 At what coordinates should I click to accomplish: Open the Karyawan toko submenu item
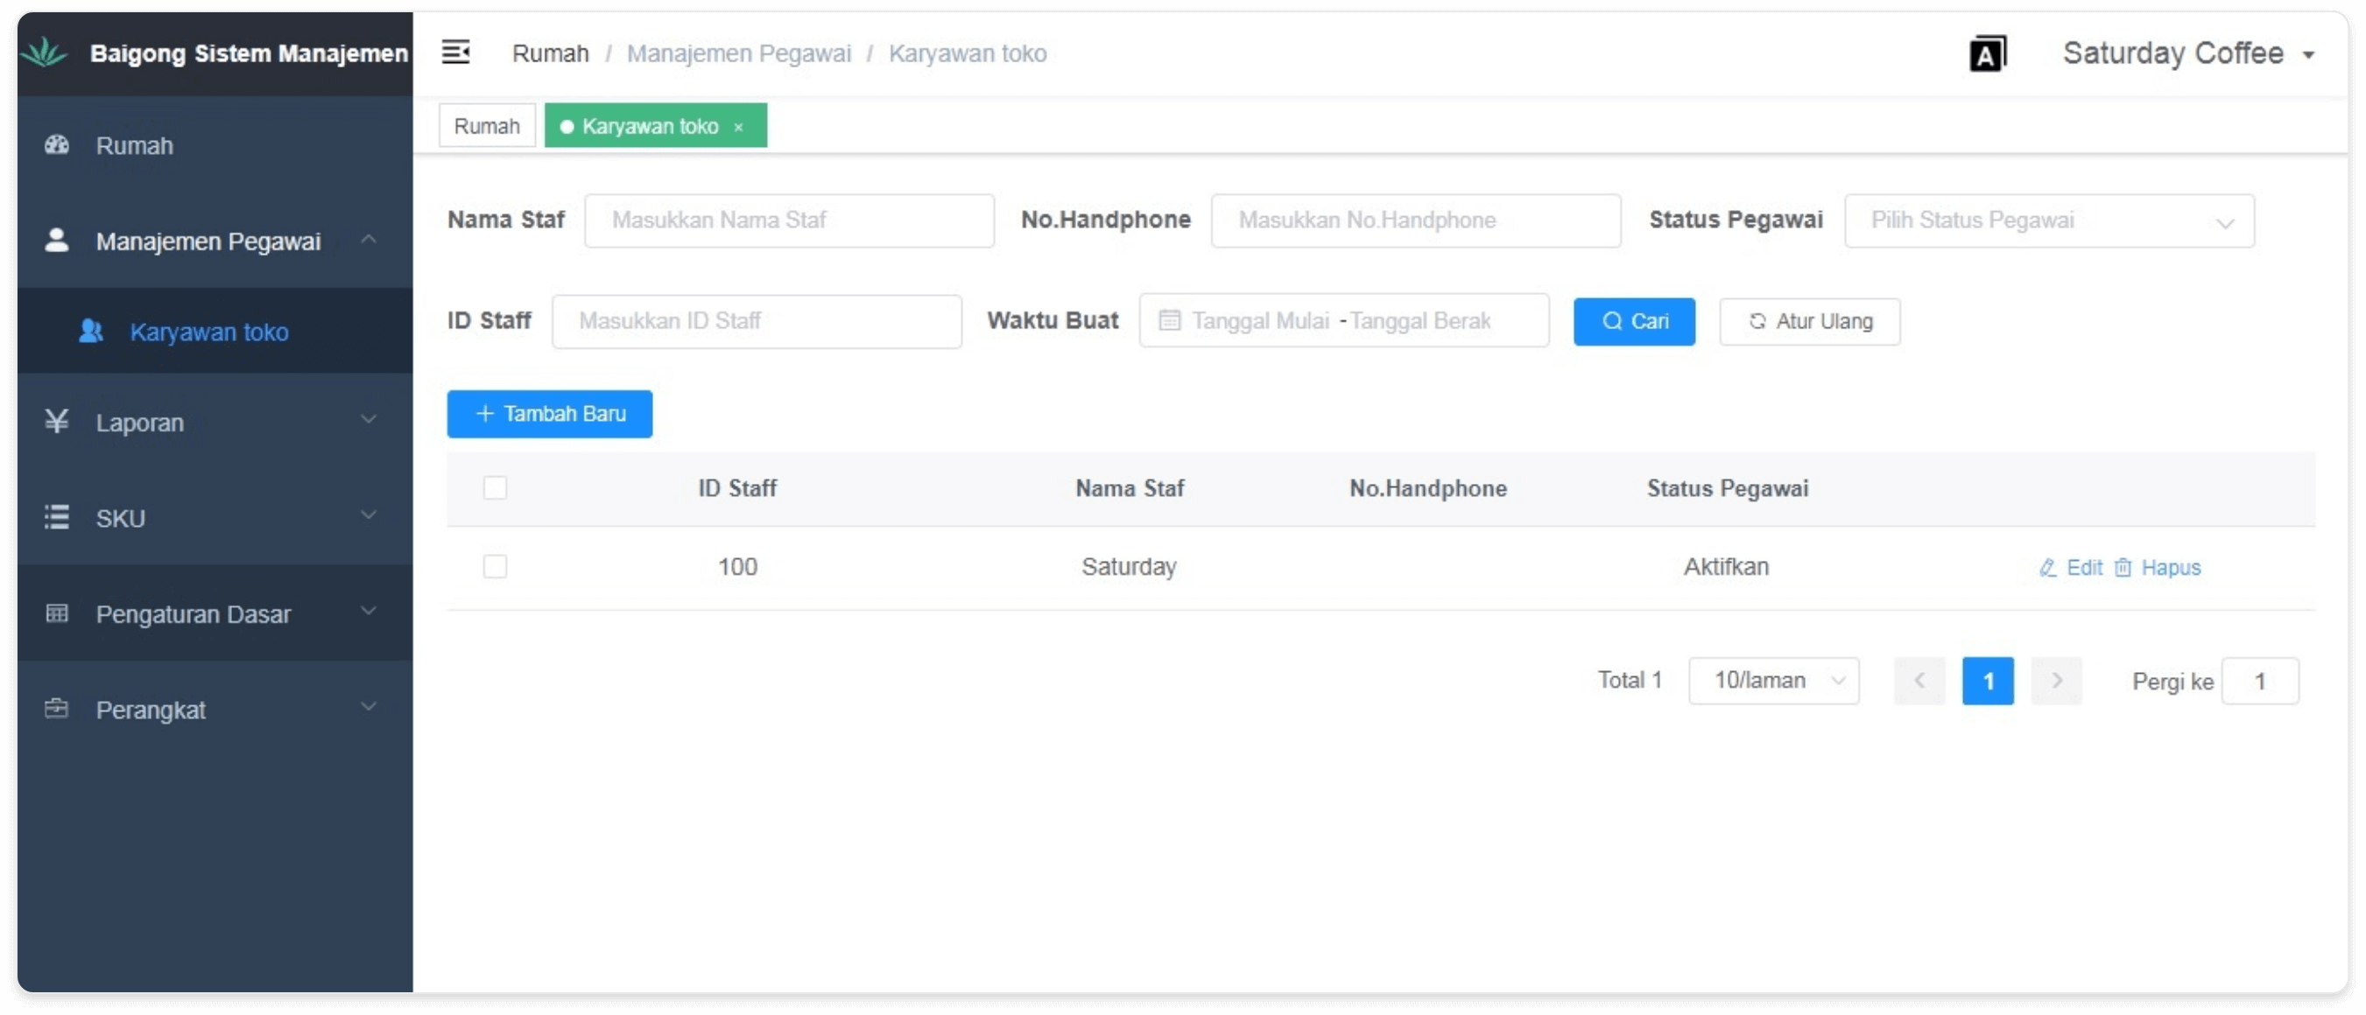coord(208,332)
